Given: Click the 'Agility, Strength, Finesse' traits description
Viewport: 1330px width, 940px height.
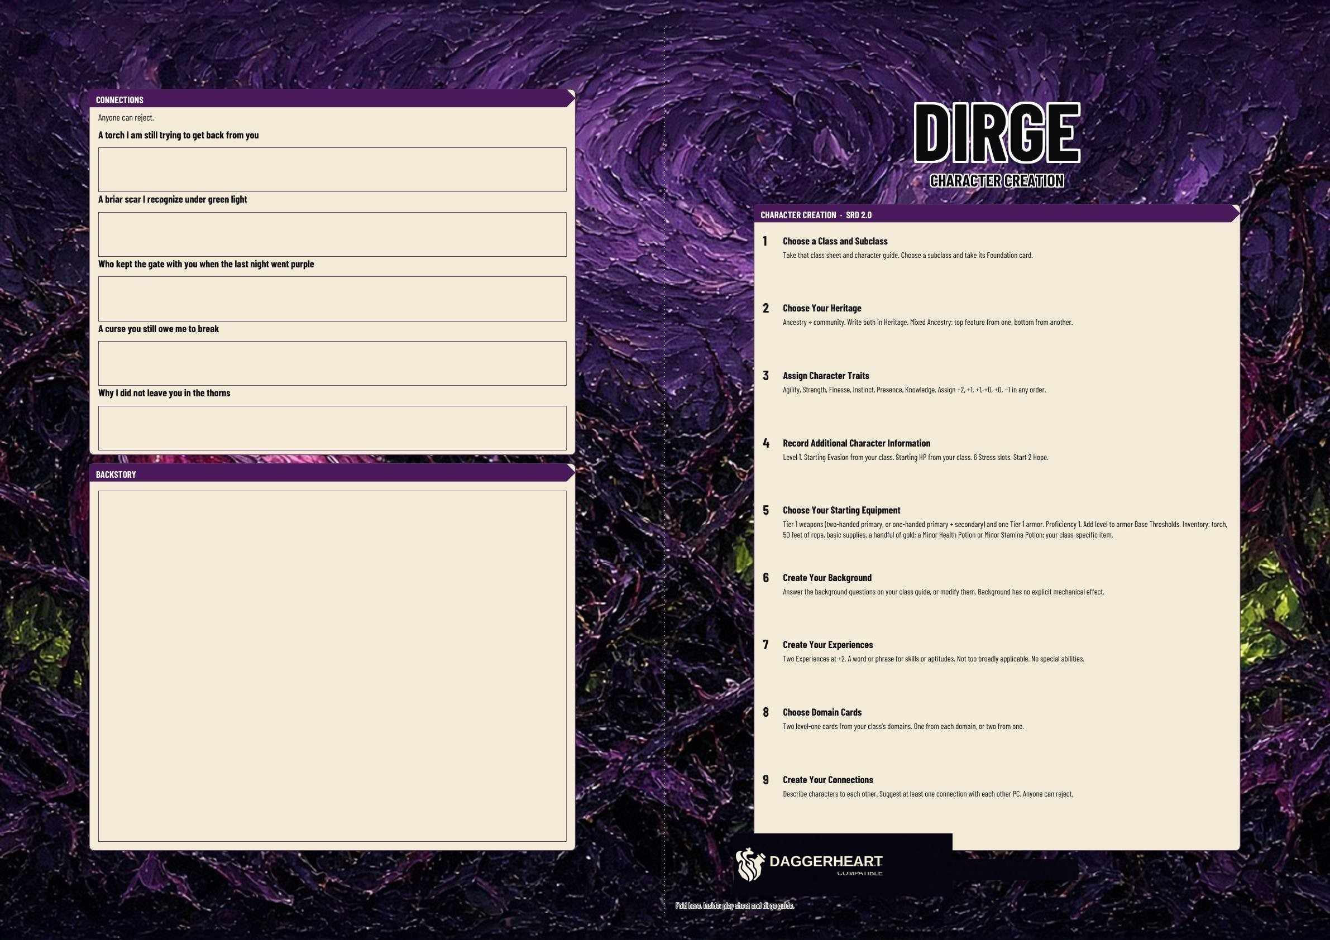Looking at the screenshot, I should [x=914, y=390].
